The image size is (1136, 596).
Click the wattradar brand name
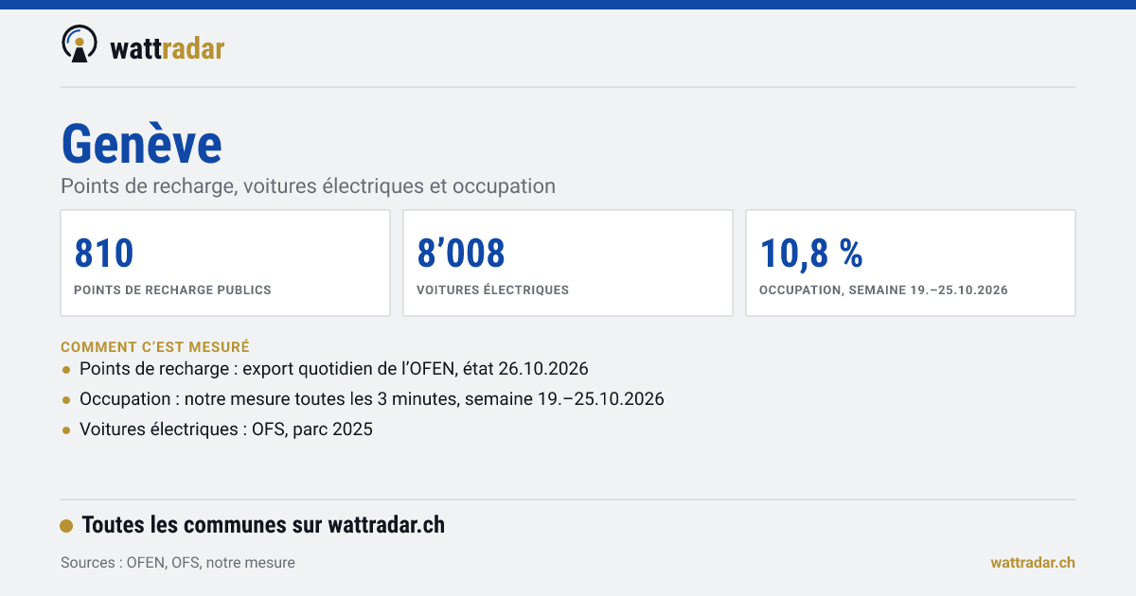coord(168,48)
